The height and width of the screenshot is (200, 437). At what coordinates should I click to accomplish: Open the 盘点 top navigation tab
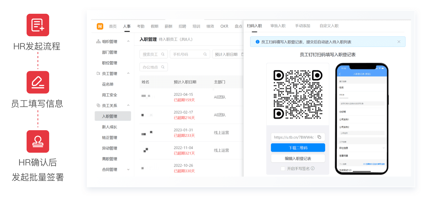click(x=238, y=26)
